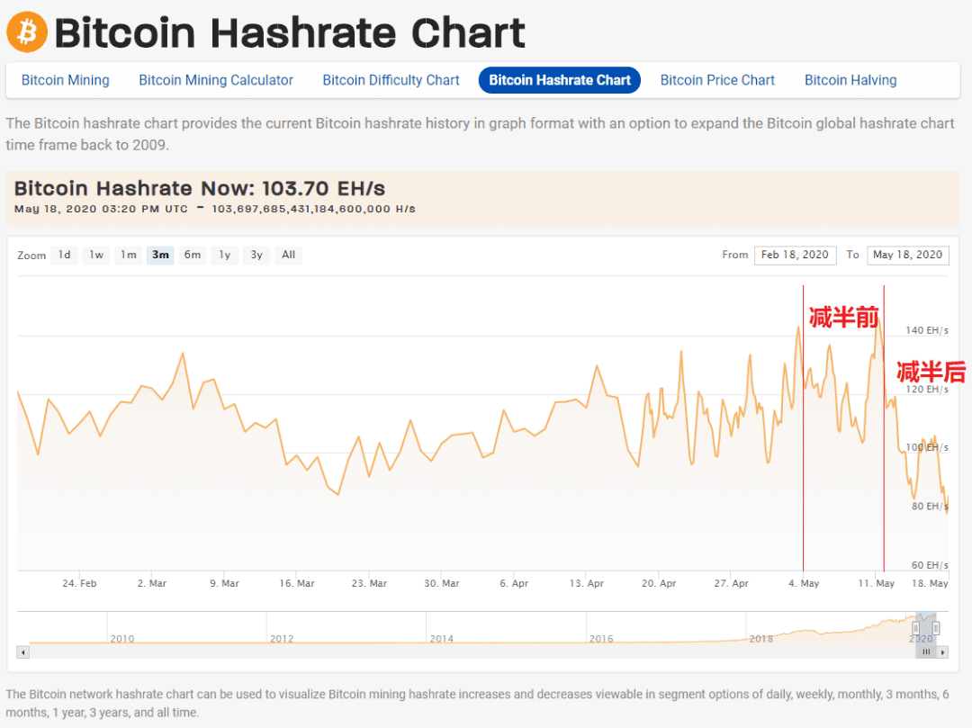Click the navigator right range handle
Viewport: 972px width, 728px height.
click(936, 628)
